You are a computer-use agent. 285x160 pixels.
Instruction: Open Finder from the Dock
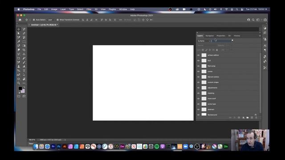pos(36,146)
